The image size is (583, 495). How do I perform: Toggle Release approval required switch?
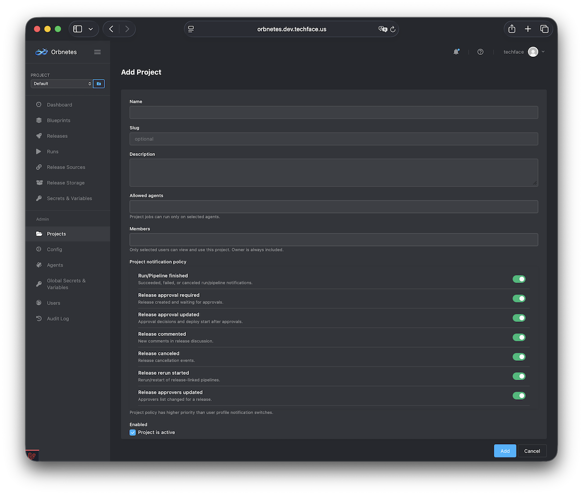coord(519,298)
